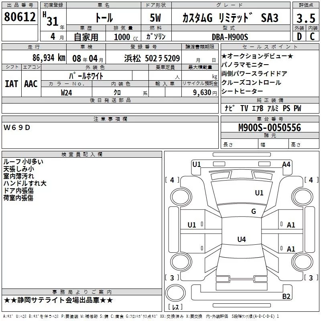The height and width of the screenshot is (321, 321).
Task: Select the inspector note ドア内張傷
Action: coord(18,191)
